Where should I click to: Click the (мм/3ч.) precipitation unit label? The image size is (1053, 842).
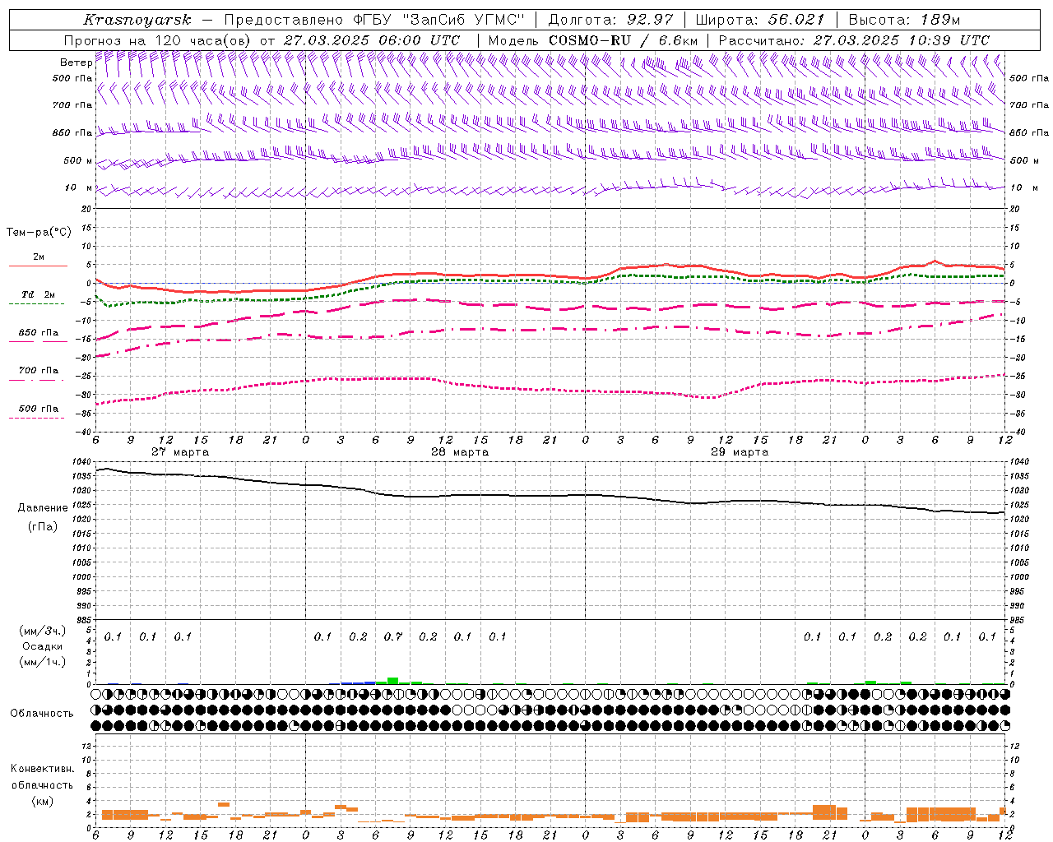click(x=43, y=631)
